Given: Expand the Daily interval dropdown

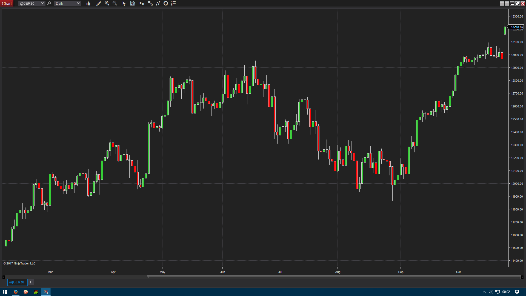Looking at the screenshot, I should click(78, 4).
